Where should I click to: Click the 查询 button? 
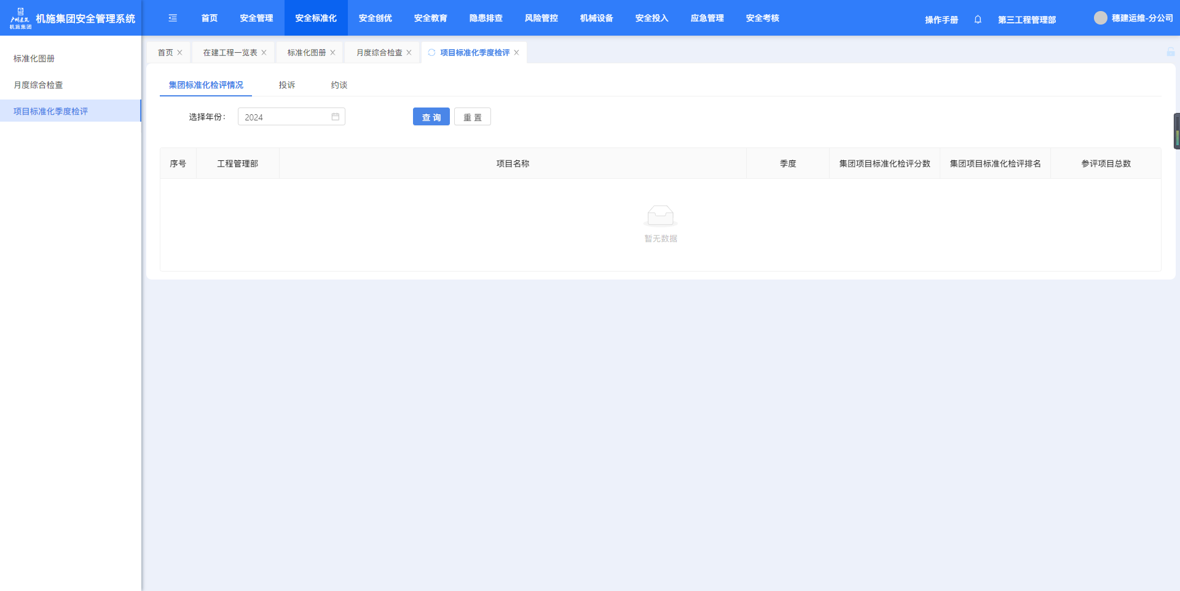point(431,117)
